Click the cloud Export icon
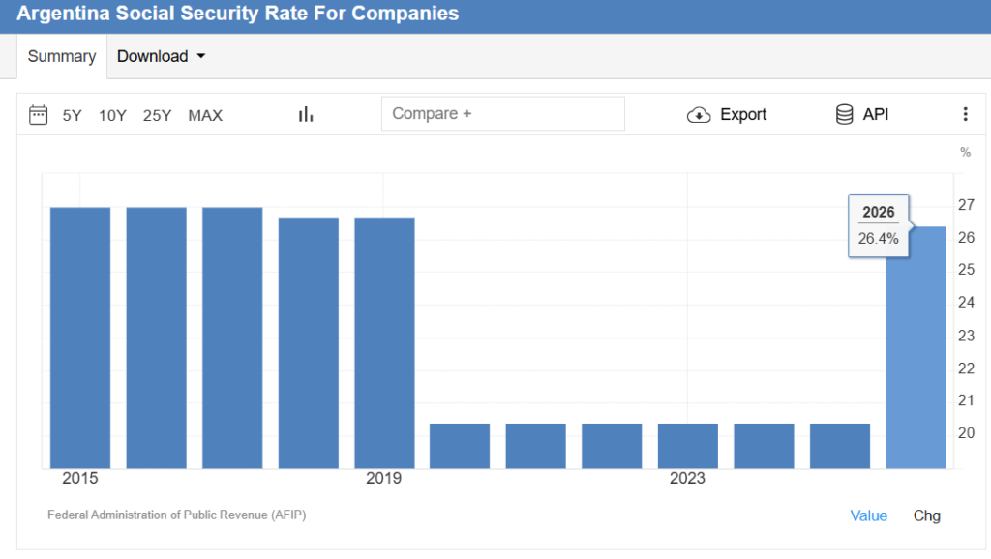991x559 pixels. [x=699, y=115]
